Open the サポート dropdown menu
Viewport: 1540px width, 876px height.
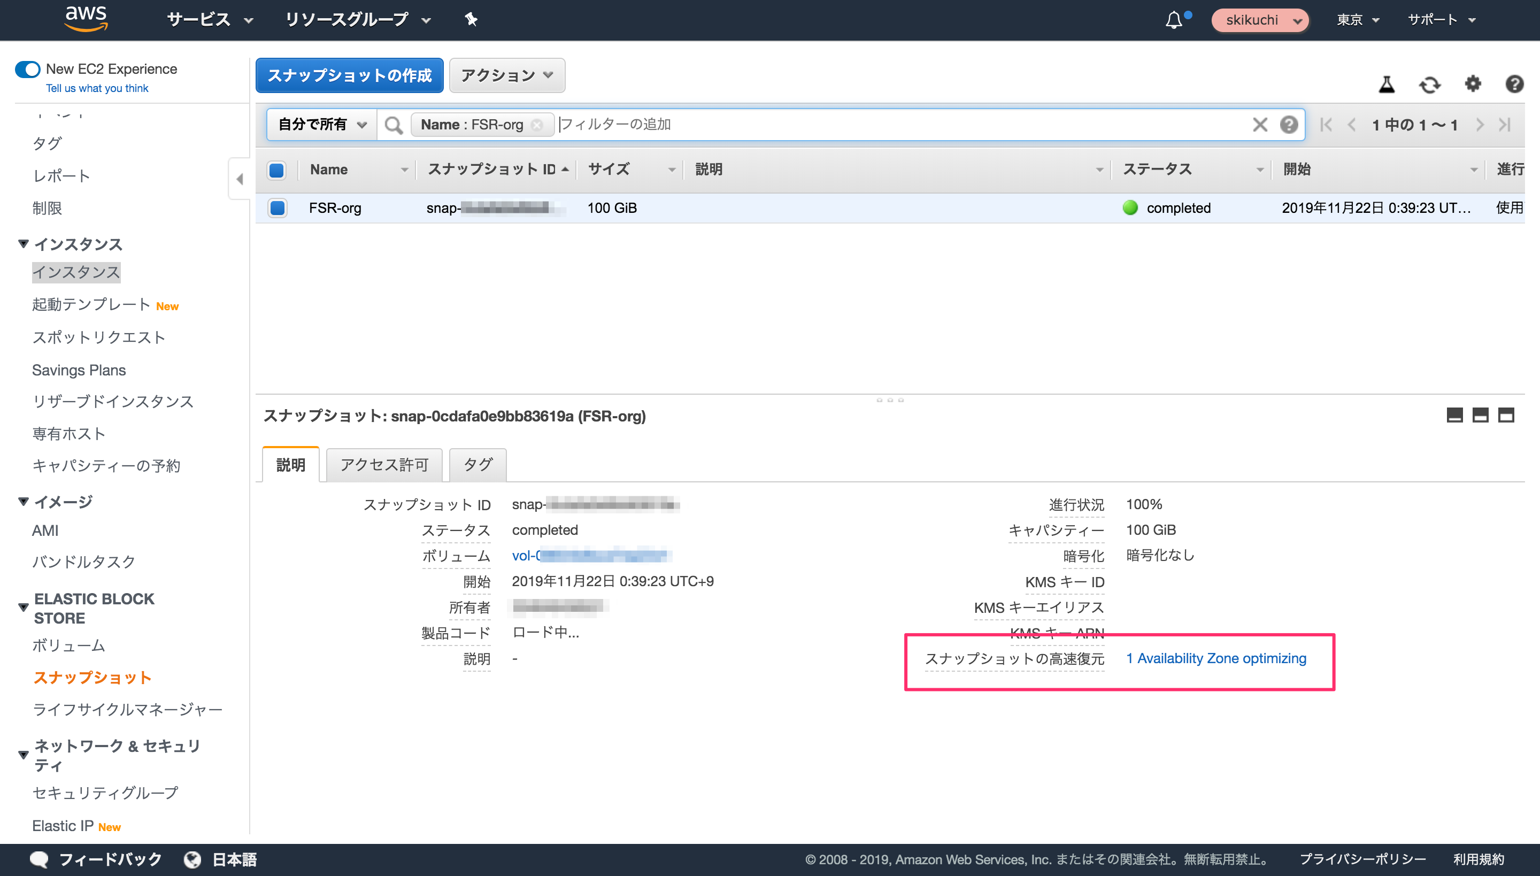(1442, 20)
